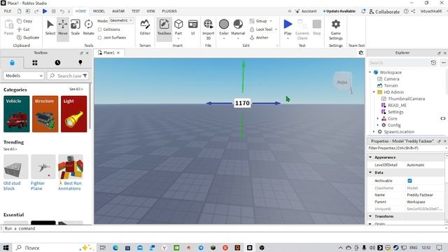
Task: Open the Material picker
Action: coord(238,27)
